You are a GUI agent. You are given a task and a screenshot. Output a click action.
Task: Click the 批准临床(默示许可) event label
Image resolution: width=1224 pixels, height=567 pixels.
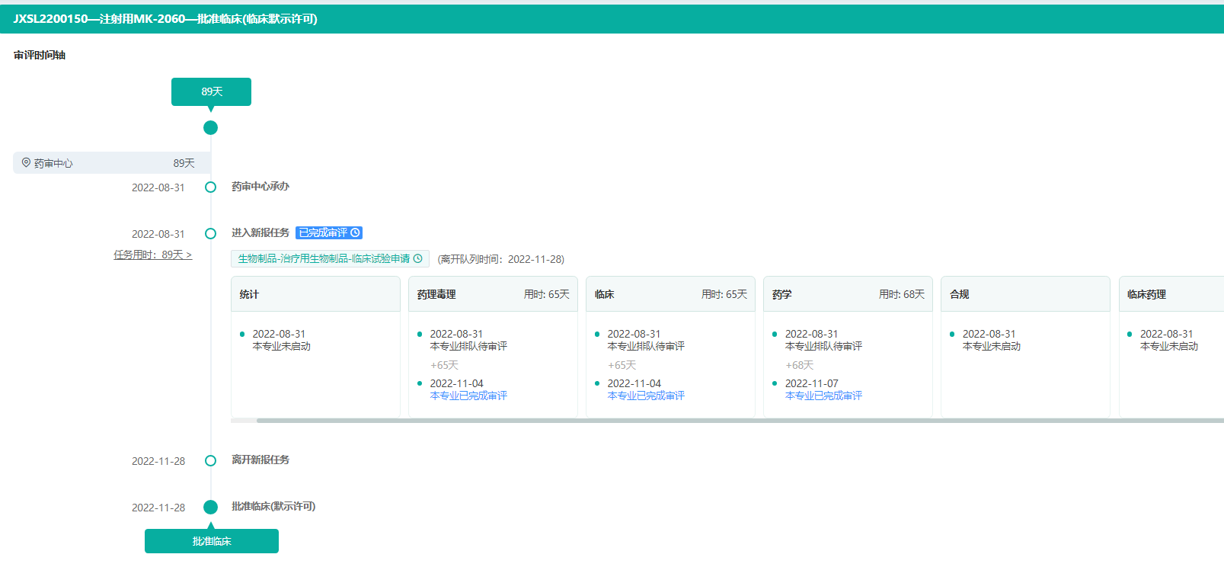pos(273,507)
